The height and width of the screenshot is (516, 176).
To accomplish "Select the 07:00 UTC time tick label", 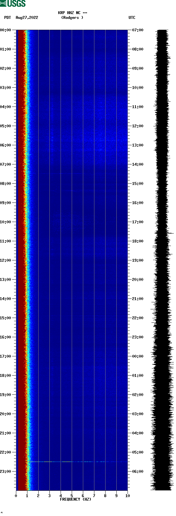I will (138, 30).
